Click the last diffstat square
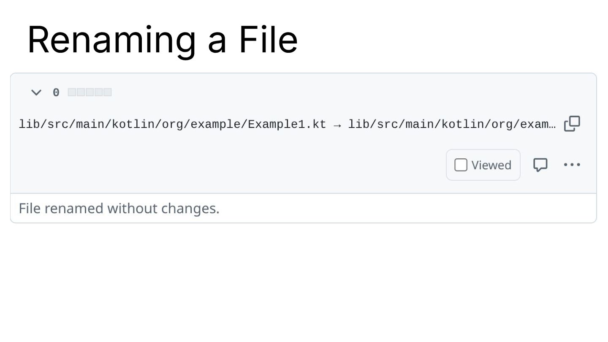Screen dimensions: 608x342 coord(107,92)
